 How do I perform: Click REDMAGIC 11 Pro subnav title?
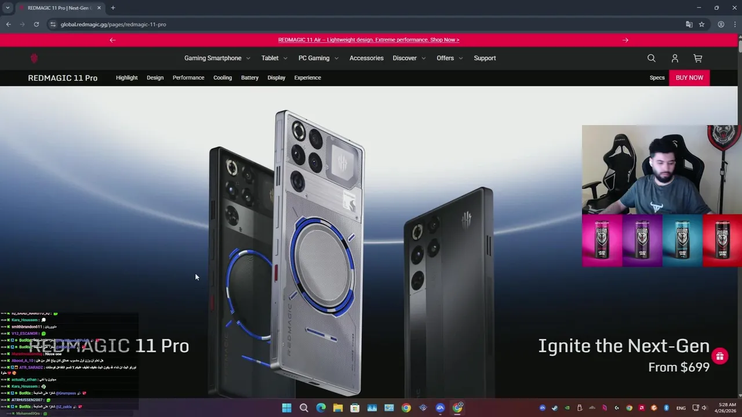[x=63, y=78]
